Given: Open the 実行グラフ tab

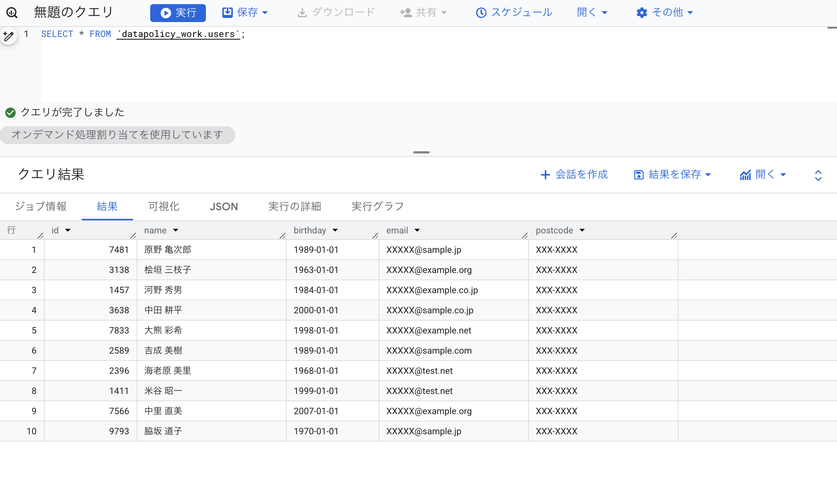Looking at the screenshot, I should pyautogui.click(x=377, y=207).
